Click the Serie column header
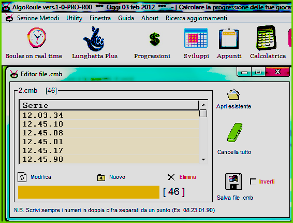This screenshot has width=293, height=223. (109, 105)
